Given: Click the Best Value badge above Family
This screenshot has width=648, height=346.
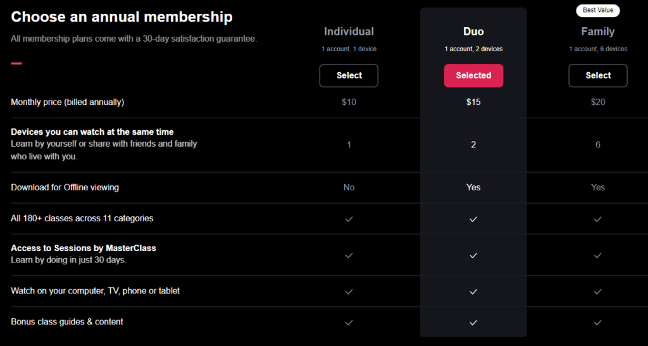Looking at the screenshot, I should coord(597,11).
